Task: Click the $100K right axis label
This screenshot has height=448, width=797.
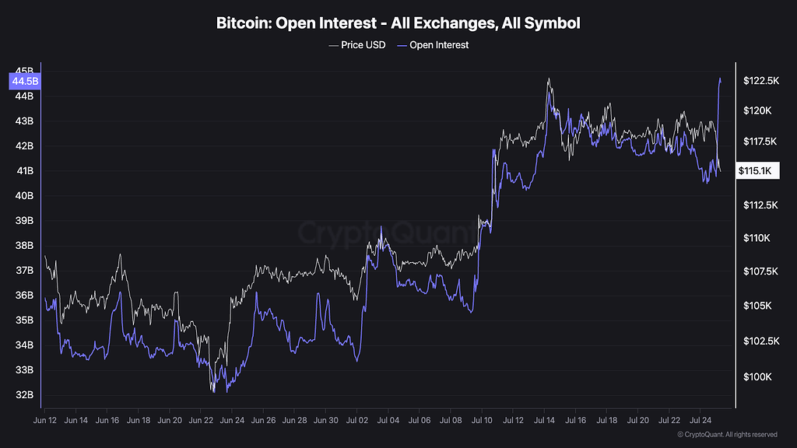Action: (757, 376)
